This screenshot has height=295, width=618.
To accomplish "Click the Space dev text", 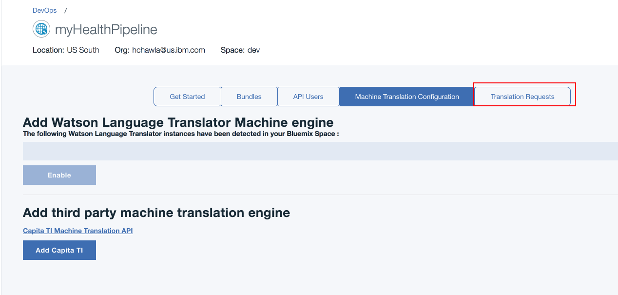I will coord(240,50).
